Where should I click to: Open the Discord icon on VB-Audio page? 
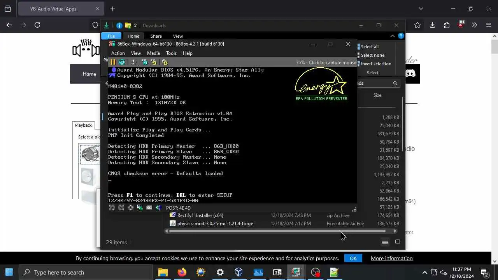[x=410, y=73]
